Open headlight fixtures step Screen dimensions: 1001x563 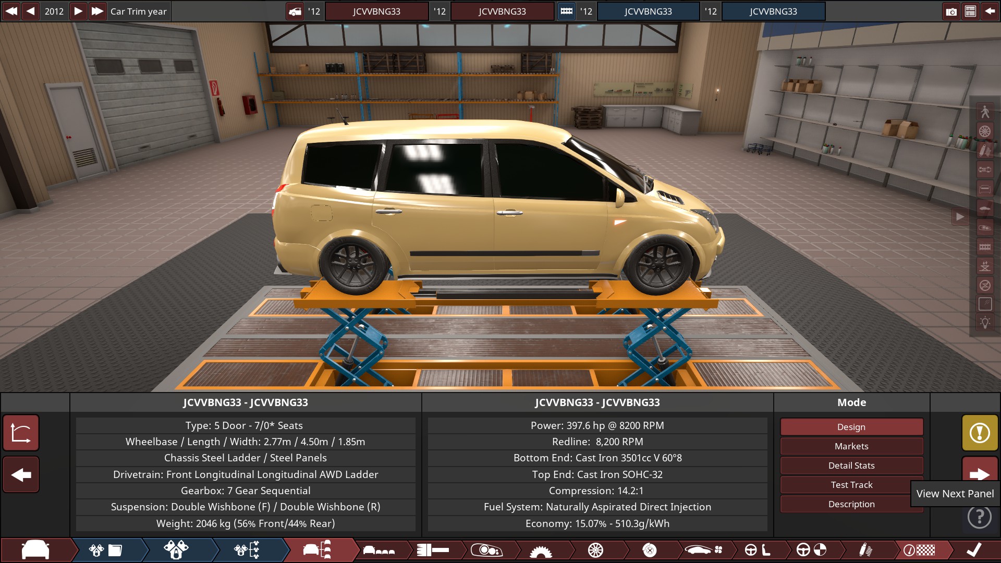[486, 550]
